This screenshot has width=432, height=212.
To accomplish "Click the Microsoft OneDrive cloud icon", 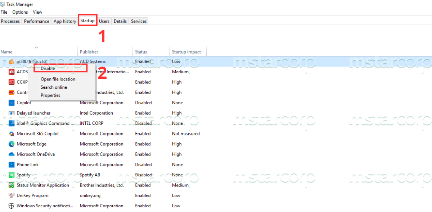I will point(11,155).
